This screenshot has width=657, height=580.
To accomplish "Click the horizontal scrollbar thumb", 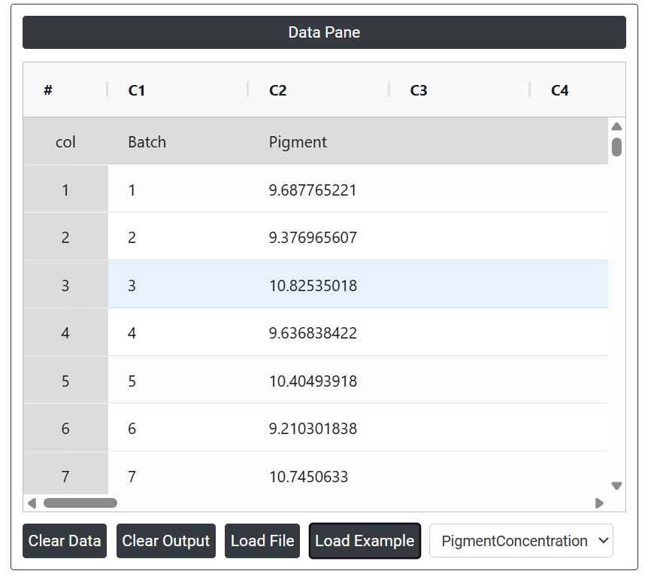I will [x=80, y=503].
